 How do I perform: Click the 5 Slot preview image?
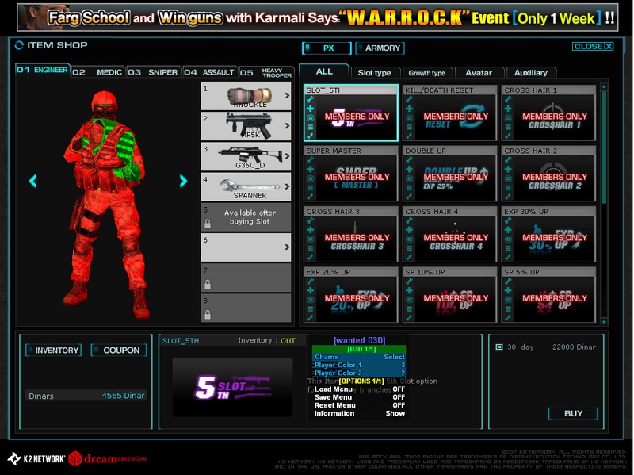point(232,387)
